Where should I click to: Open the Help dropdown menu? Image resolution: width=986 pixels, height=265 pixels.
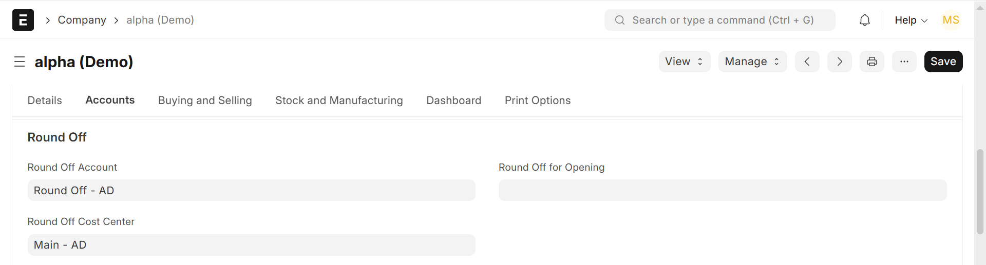click(911, 20)
